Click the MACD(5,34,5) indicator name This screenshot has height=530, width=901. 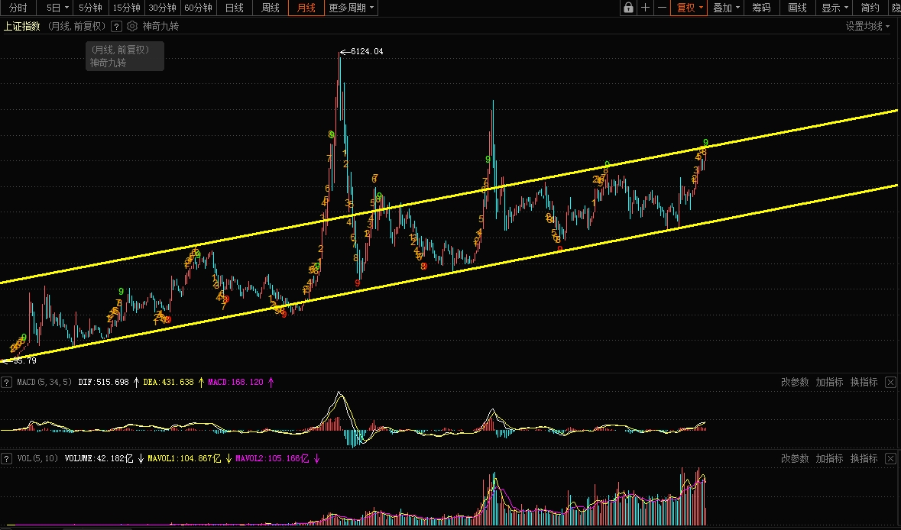44,382
